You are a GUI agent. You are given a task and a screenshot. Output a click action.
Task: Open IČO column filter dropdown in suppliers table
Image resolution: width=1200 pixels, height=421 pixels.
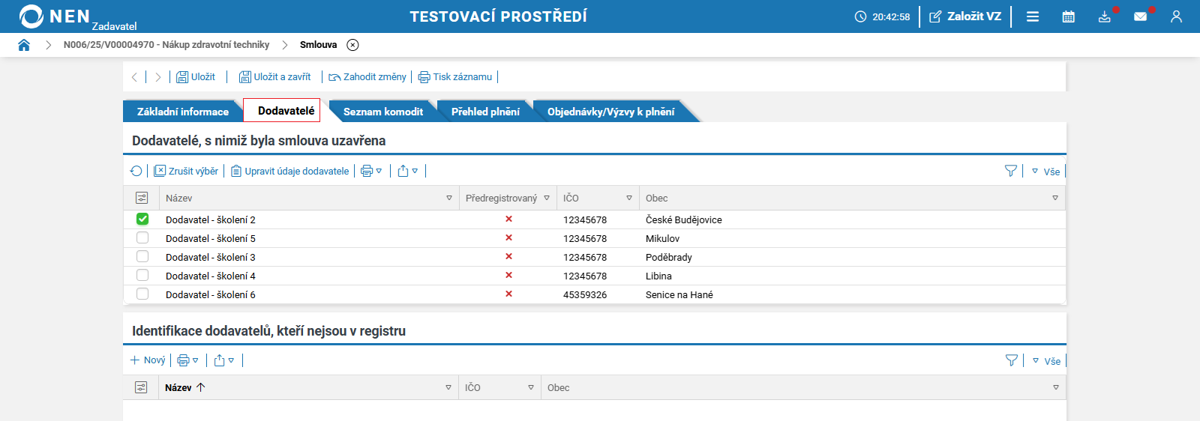click(x=629, y=198)
